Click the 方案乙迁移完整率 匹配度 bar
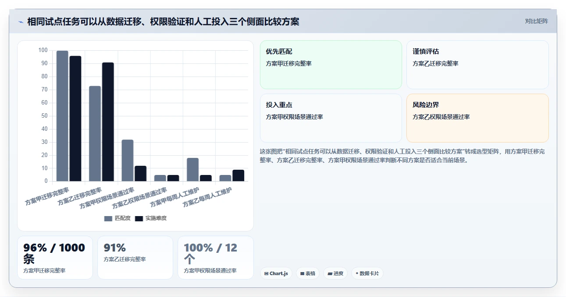This screenshot has height=297, width=566. click(x=95, y=133)
